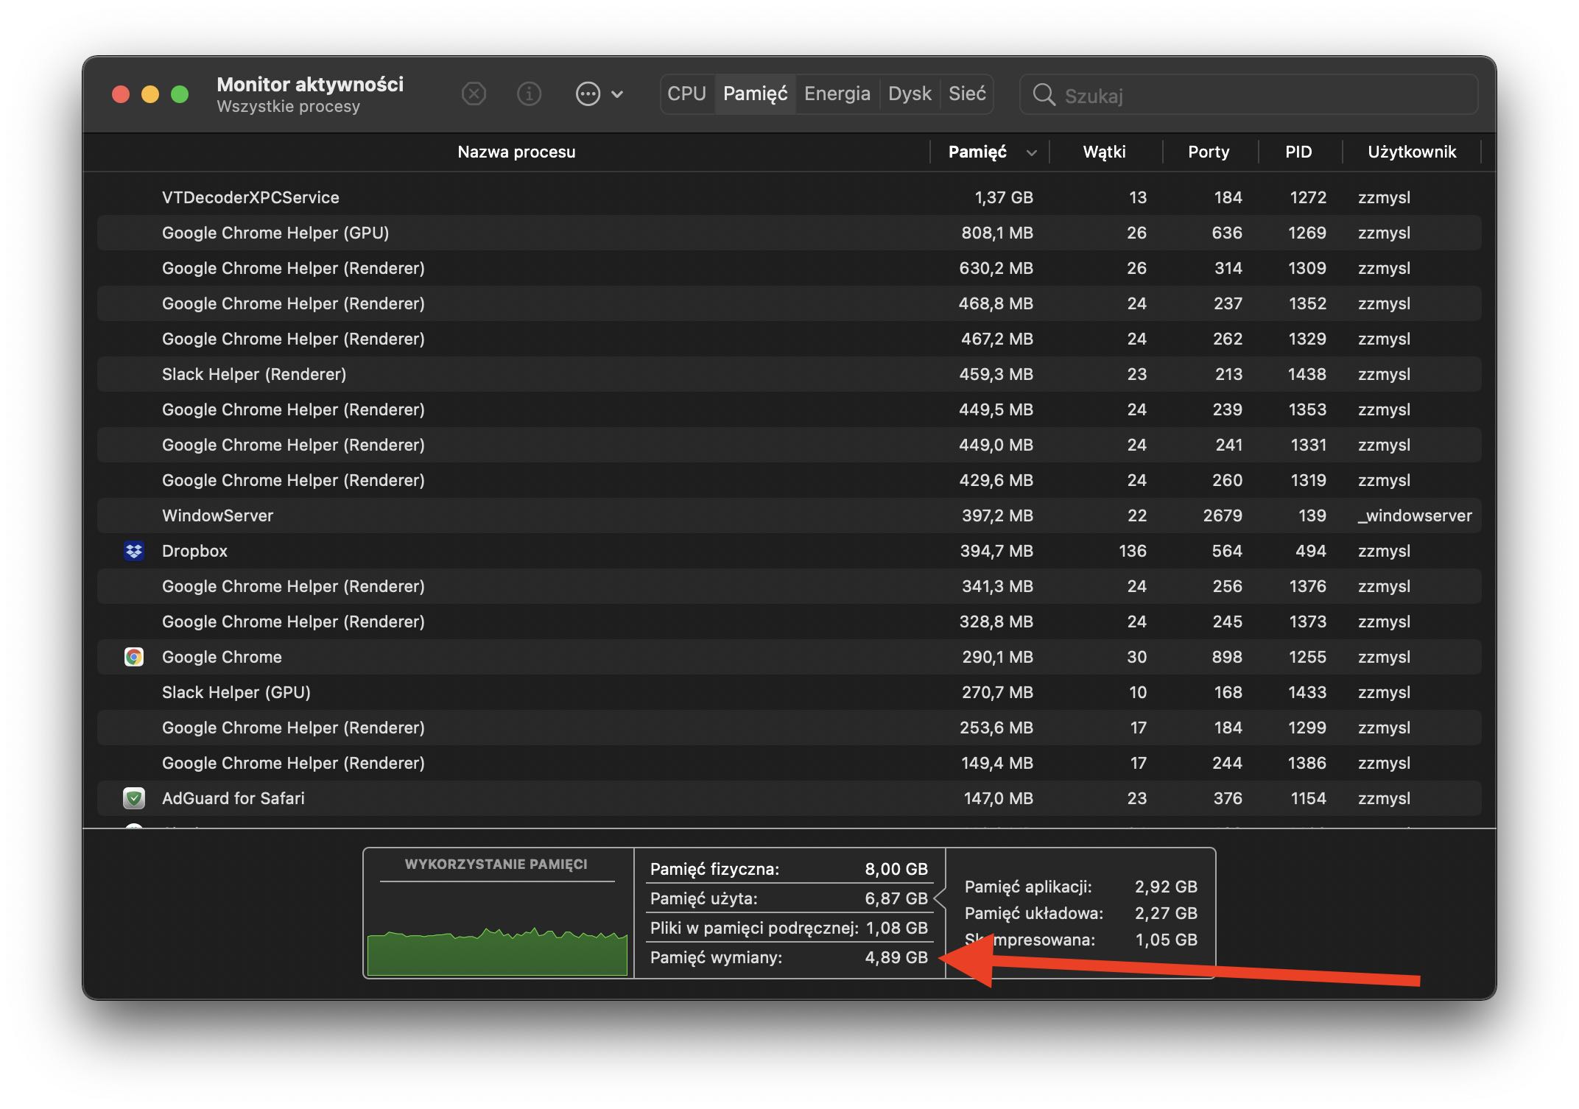Screen dimensions: 1579x1109
Task: Click the memory pressure graph
Action: click(x=497, y=951)
